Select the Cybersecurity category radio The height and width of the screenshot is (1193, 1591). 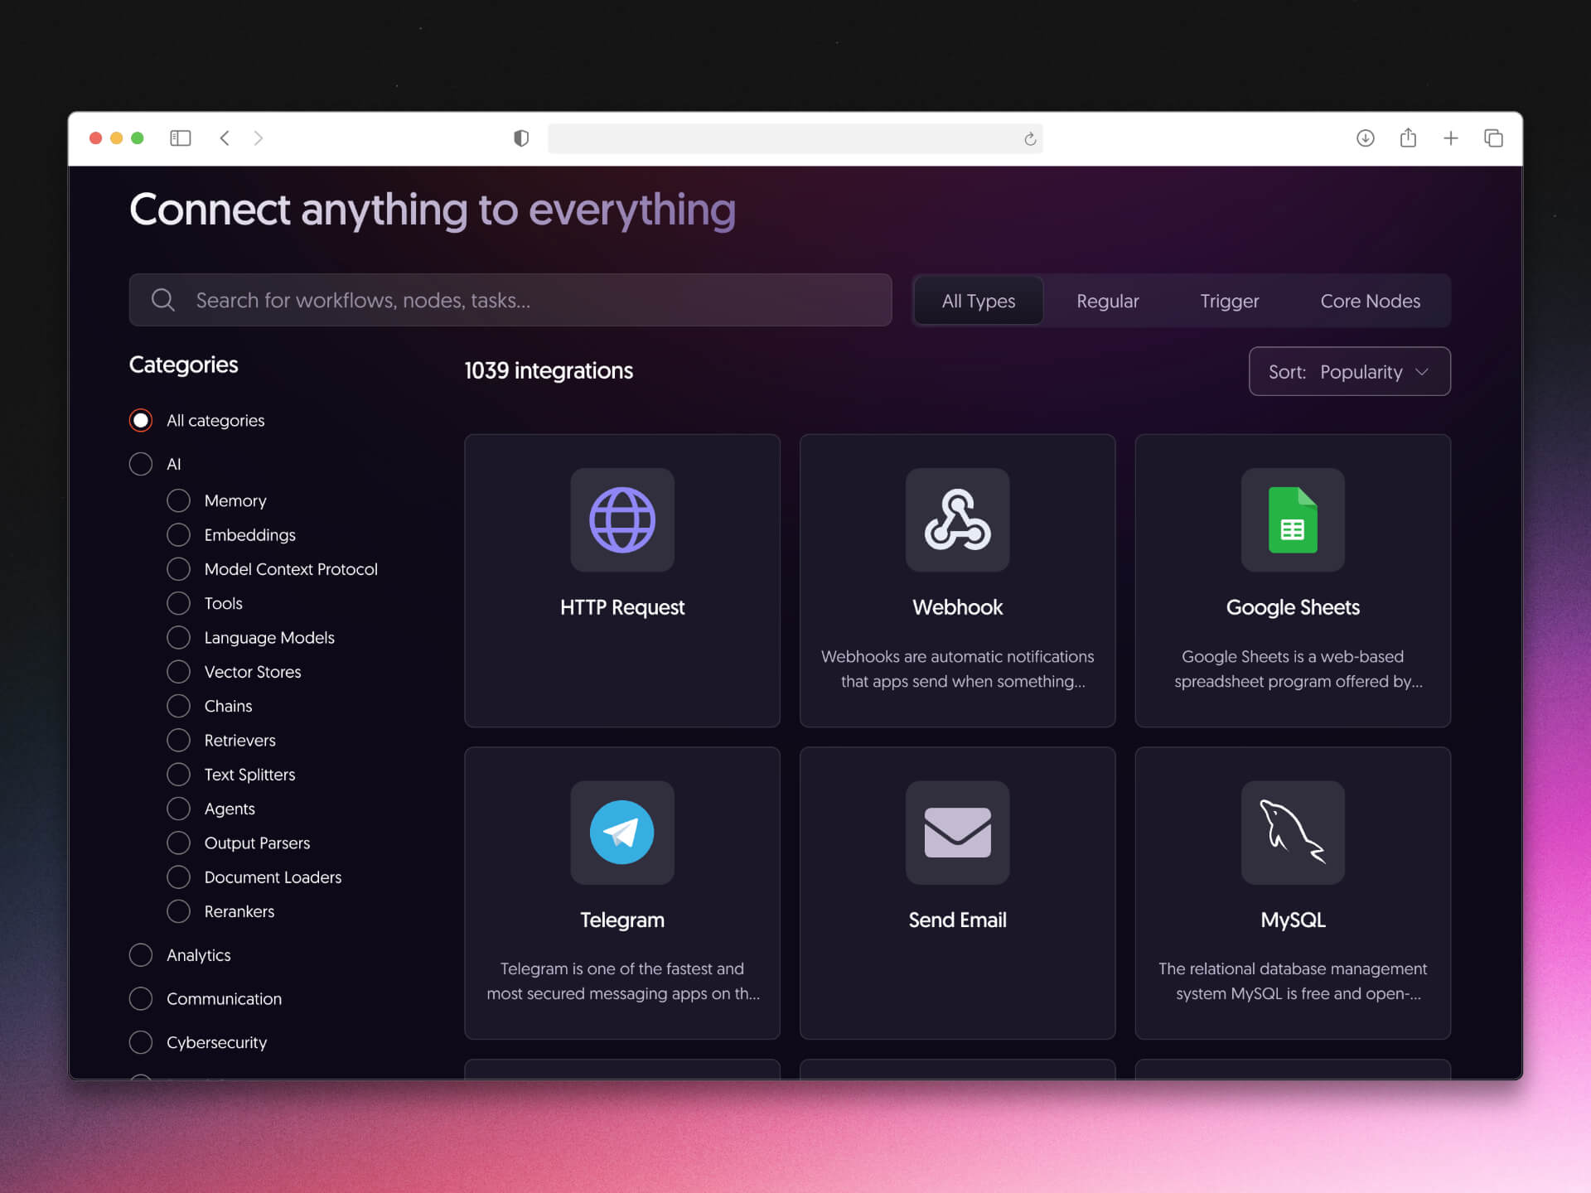click(x=141, y=1042)
